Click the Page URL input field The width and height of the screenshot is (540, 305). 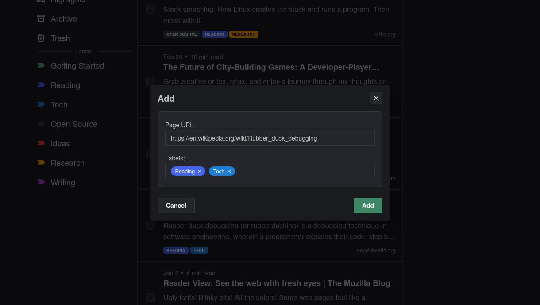[270, 138]
